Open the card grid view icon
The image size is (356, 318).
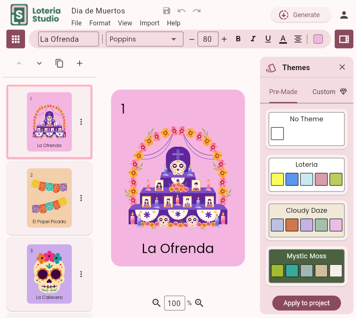click(15, 39)
